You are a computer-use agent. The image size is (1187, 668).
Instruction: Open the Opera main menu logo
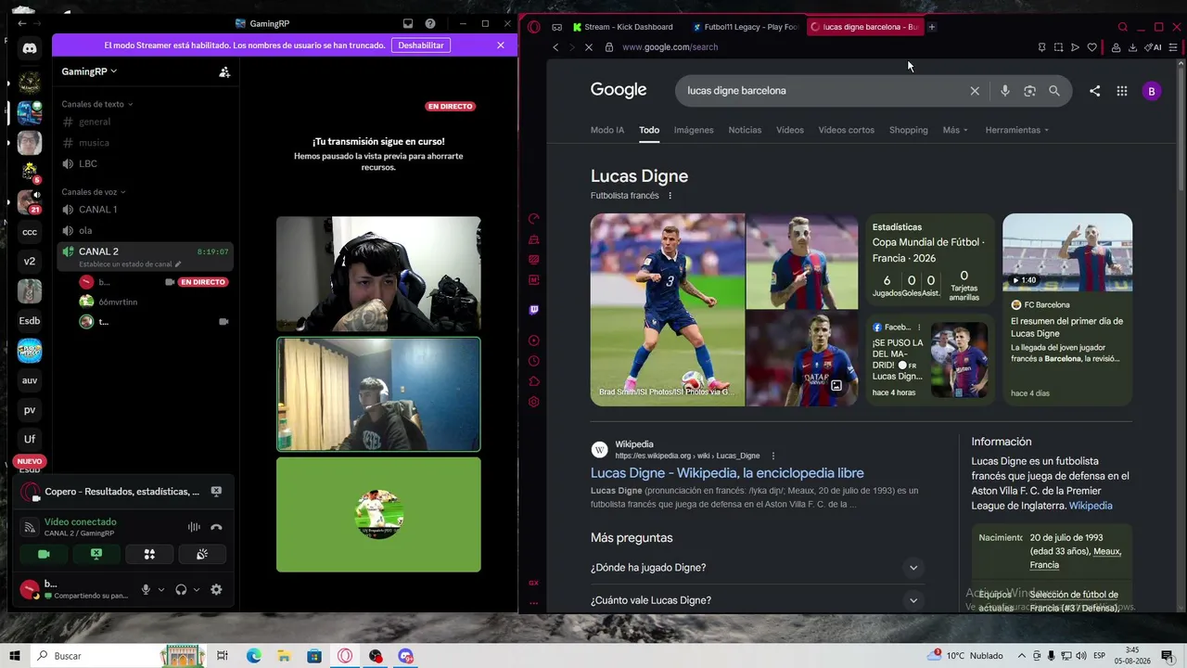pos(534,27)
